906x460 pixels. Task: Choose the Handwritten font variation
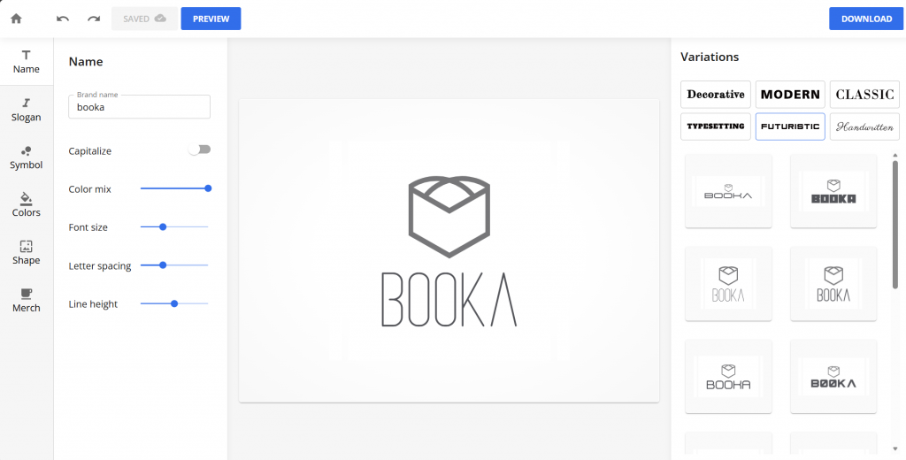pyautogui.click(x=864, y=126)
